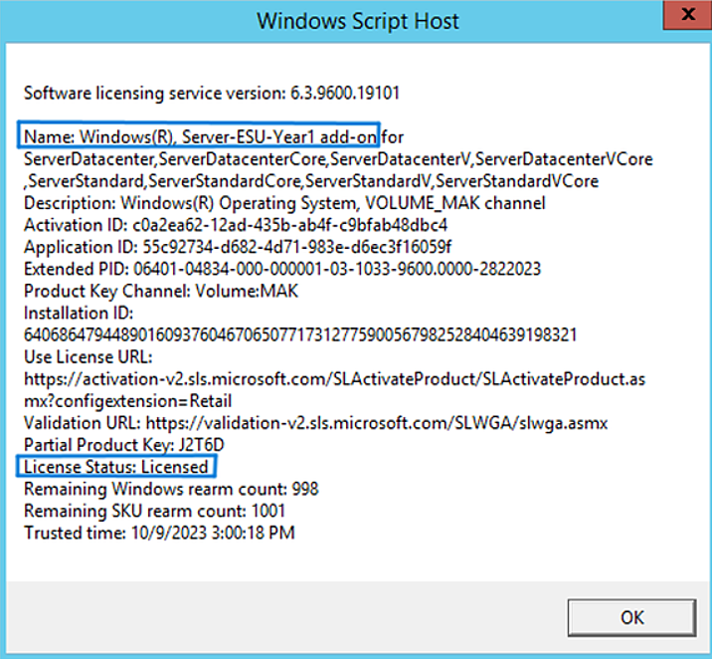The image size is (712, 659).
Task: Click 'Software licensing service version: 6.3.9600.19101' line
Action: [212, 94]
